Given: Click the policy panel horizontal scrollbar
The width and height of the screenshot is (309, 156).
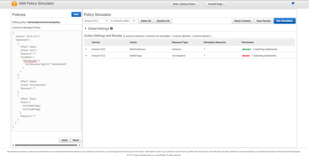Looking at the screenshot, I should [46, 145].
